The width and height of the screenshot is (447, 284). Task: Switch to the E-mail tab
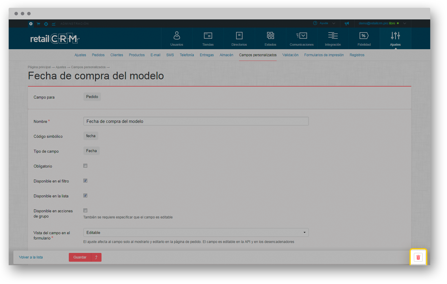point(155,55)
